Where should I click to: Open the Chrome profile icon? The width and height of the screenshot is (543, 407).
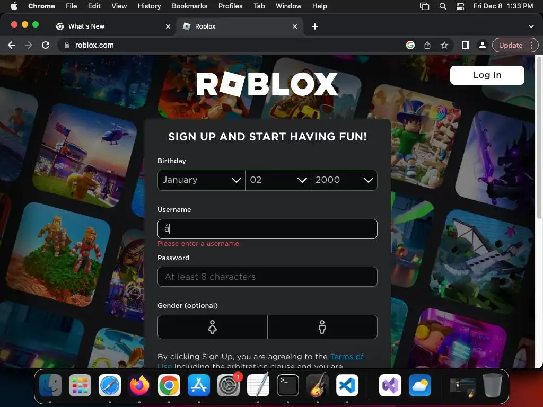click(x=482, y=45)
